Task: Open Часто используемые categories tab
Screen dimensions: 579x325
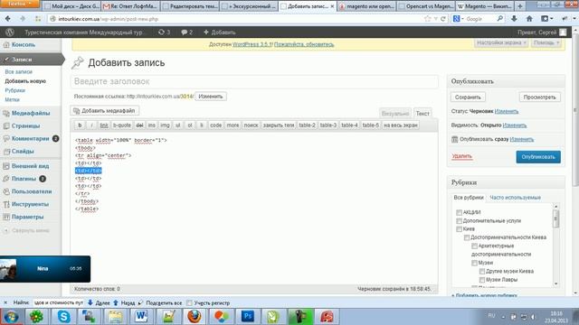Action: click(x=515, y=198)
